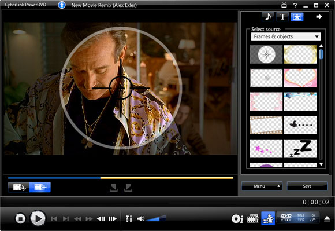Open the film clip info icon
The width and height of the screenshot is (335, 231).
point(253,219)
